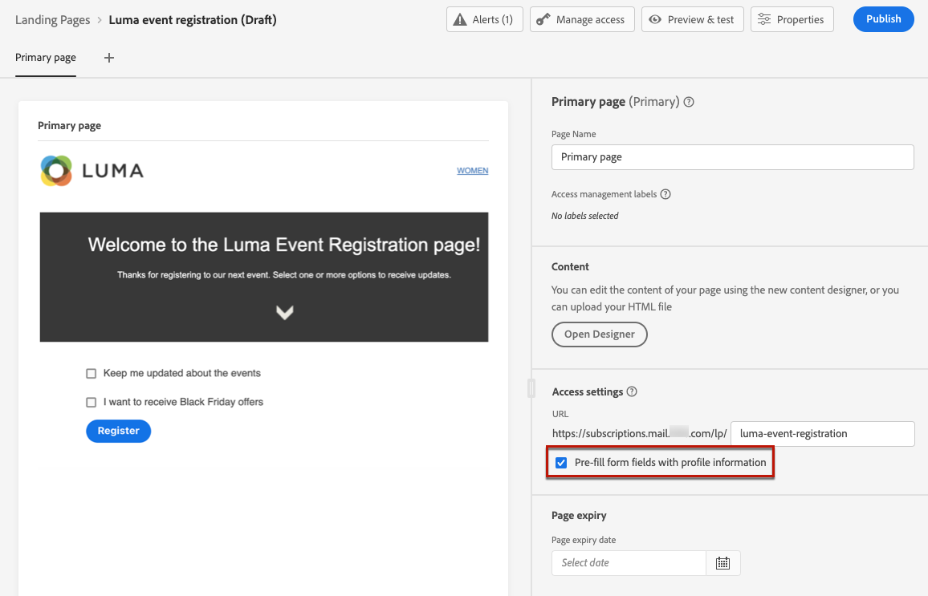Check I want to receive Black Friday offers

[92, 403]
